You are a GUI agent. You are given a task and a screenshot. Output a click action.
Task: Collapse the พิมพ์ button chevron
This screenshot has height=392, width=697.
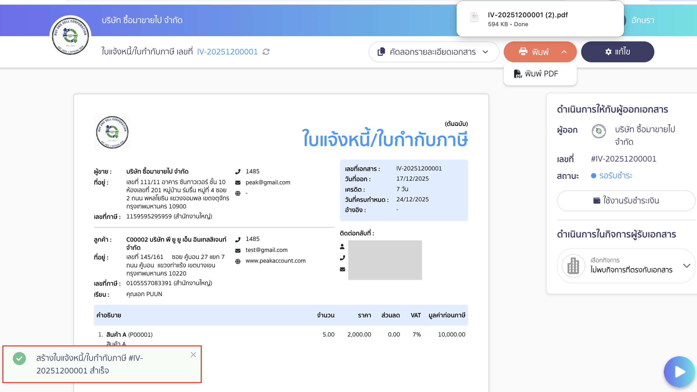click(564, 52)
